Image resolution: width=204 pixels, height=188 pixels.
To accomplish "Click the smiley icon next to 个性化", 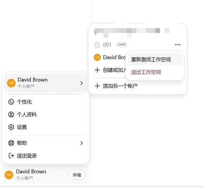I will [x=11, y=102].
